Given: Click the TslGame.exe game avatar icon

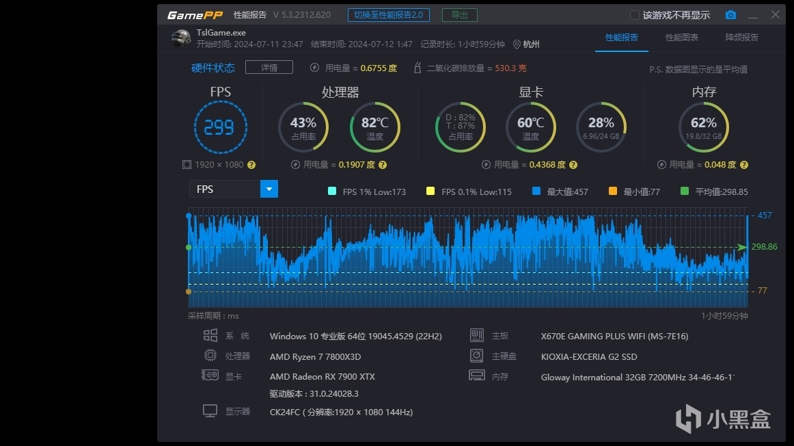Looking at the screenshot, I should (x=181, y=38).
